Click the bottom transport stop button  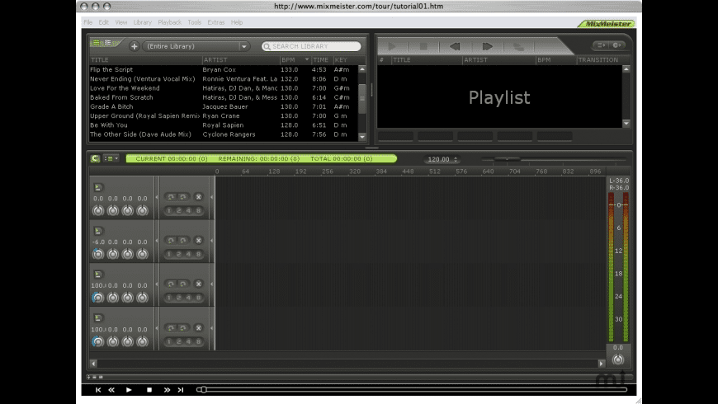(149, 389)
